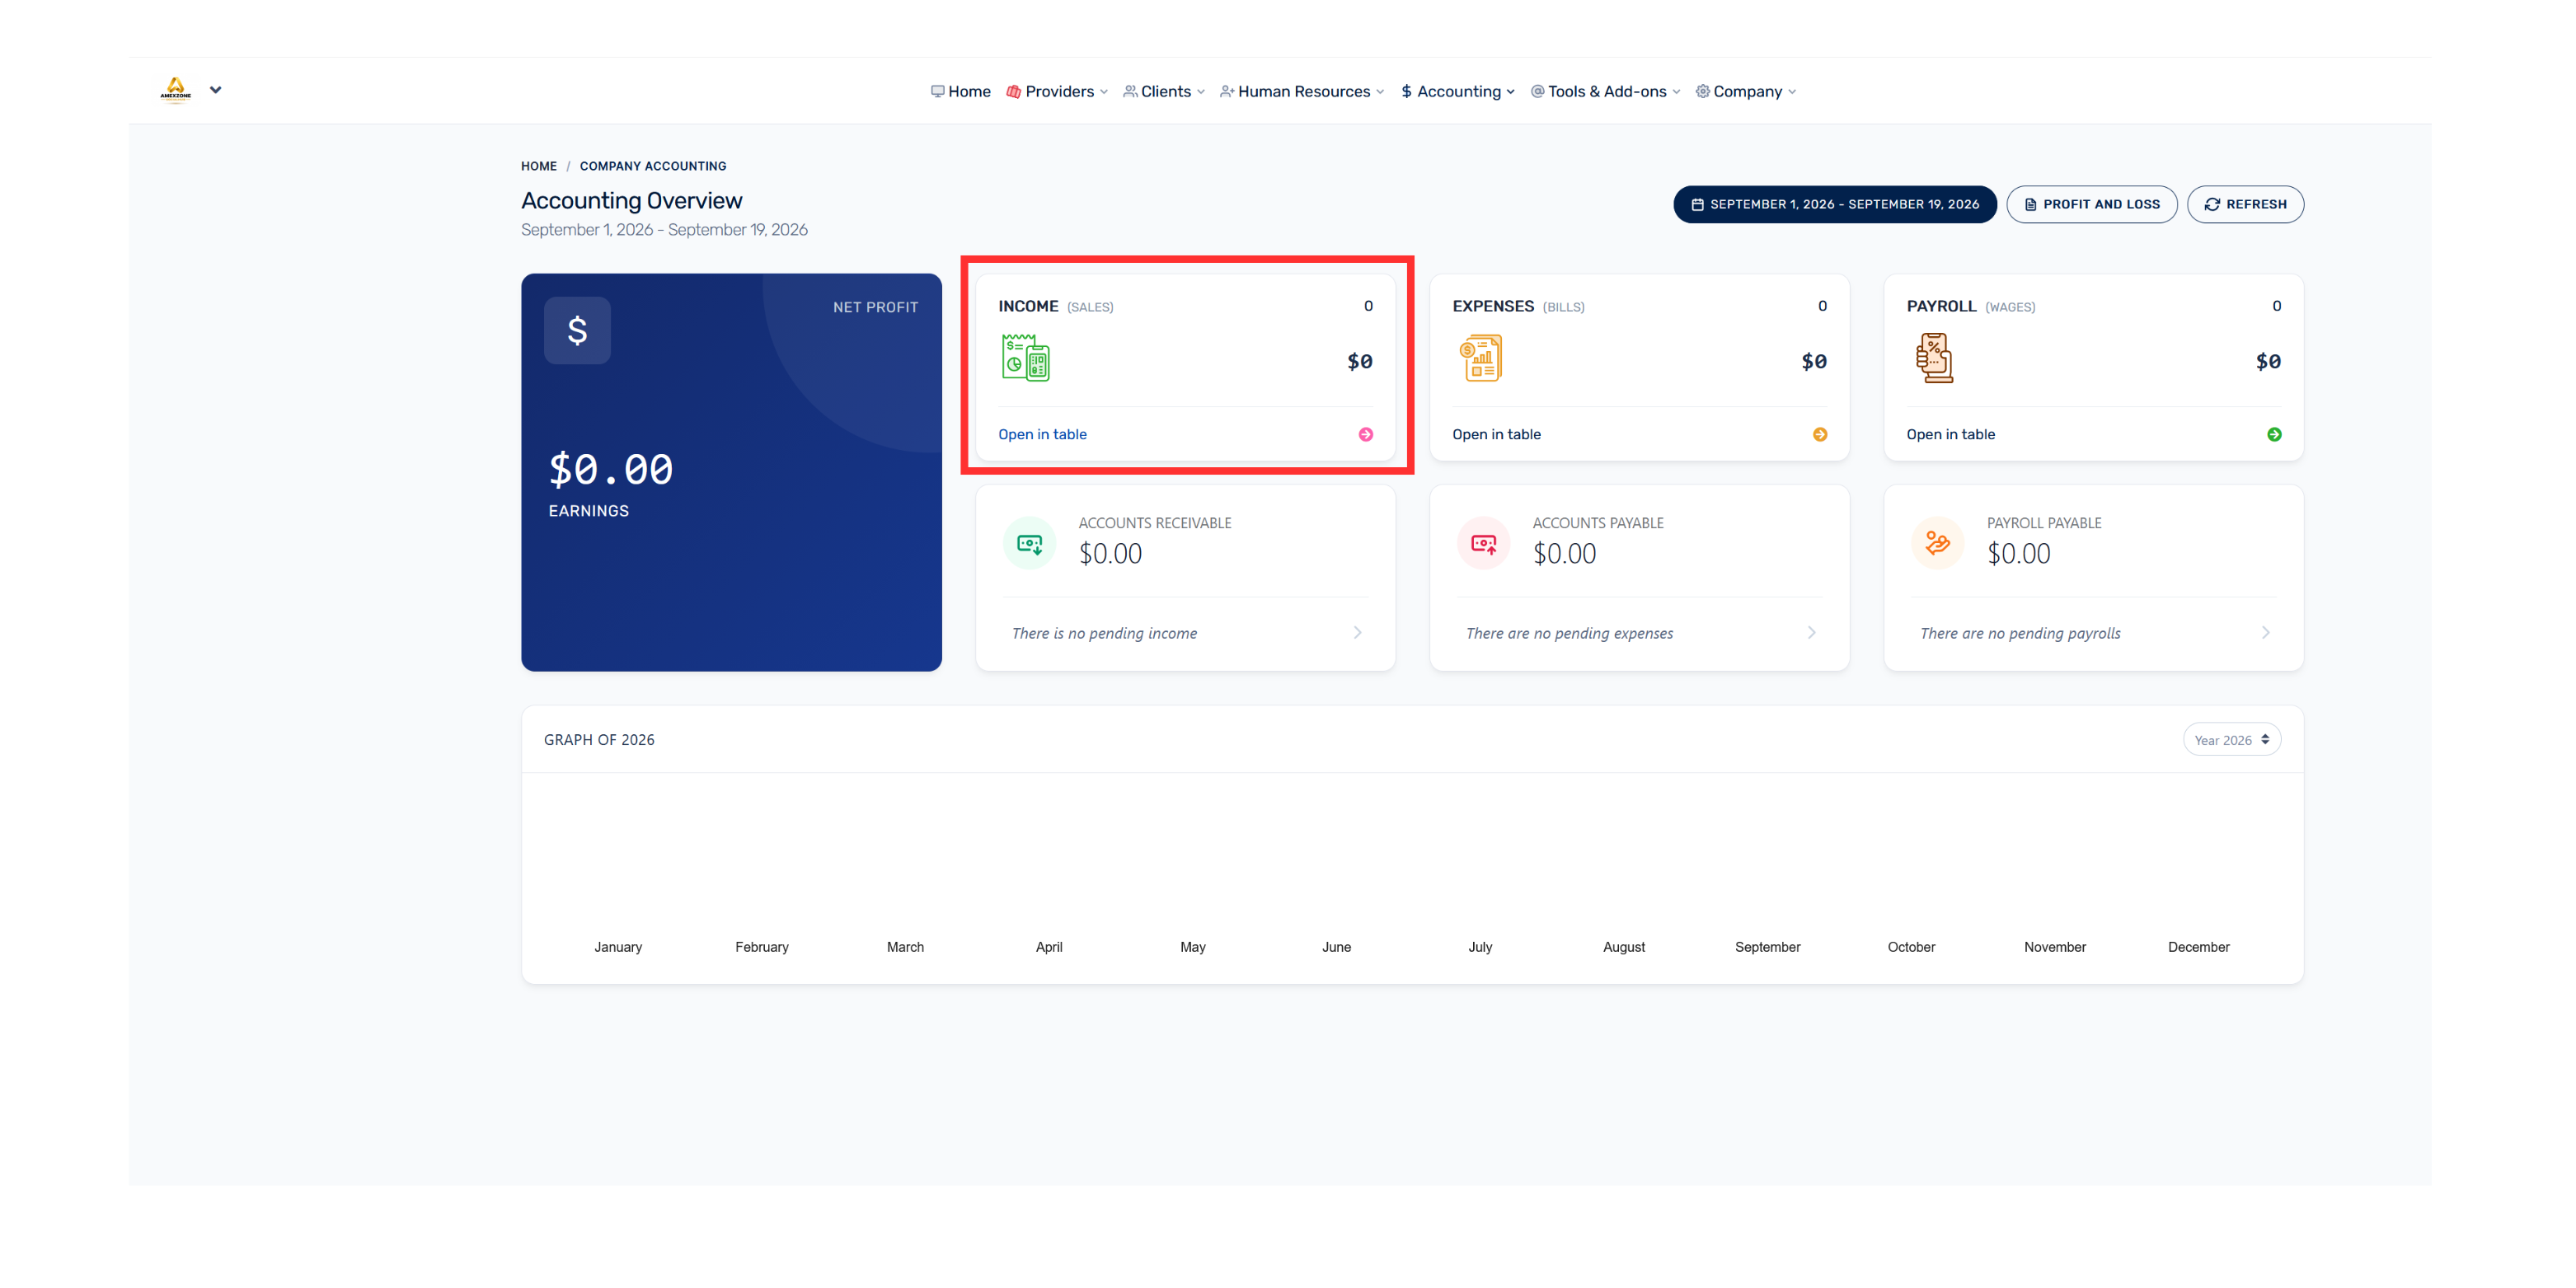The width and height of the screenshot is (2576, 1288).
Task: Click the green Income sales receipt icon
Action: [1026, 358]
